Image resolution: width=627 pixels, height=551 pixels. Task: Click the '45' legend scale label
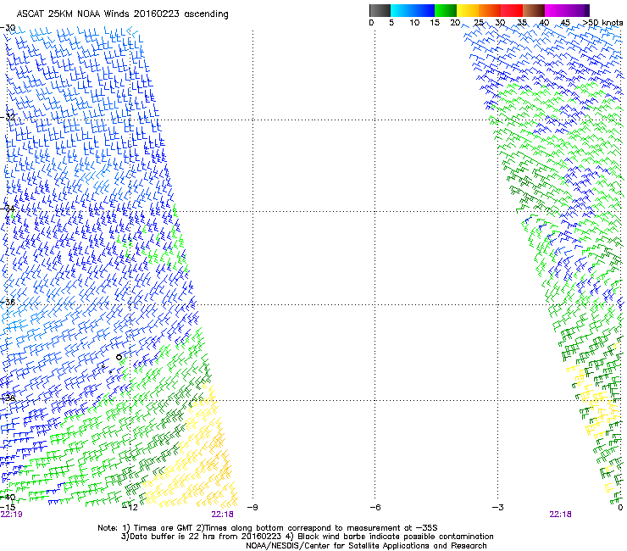[565, 23]
